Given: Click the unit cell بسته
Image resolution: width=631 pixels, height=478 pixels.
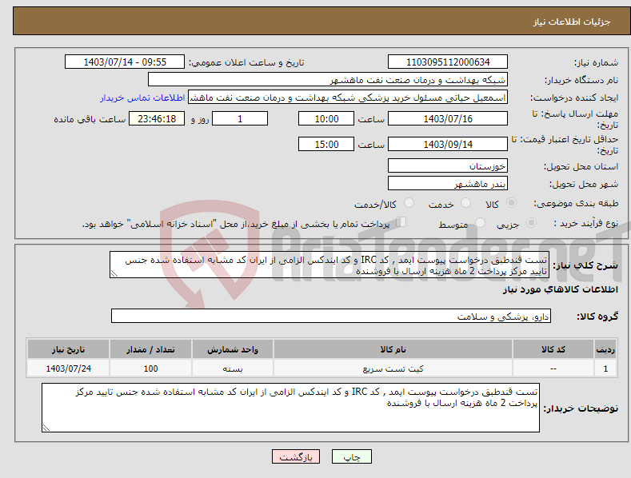Looking at the screenshot, I should click(233, 368).
